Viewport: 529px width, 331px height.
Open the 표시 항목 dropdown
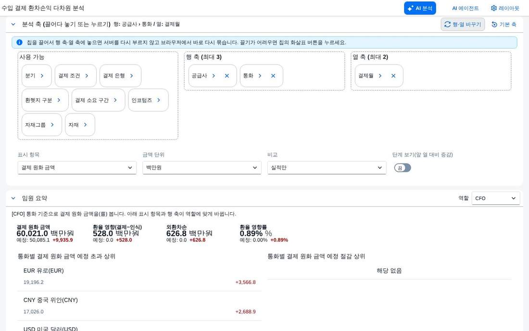tap(77, 168)
